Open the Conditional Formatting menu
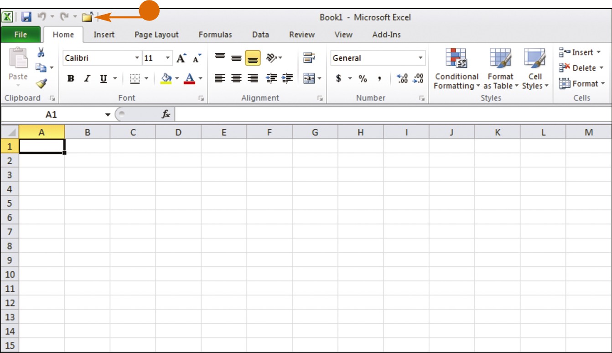The image size is (612, 353). [456, 69]
